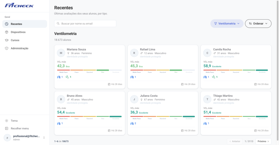Open the Ordenar sort dropdown
Screen dimensions: 279x145
click(x=258, y=24)
